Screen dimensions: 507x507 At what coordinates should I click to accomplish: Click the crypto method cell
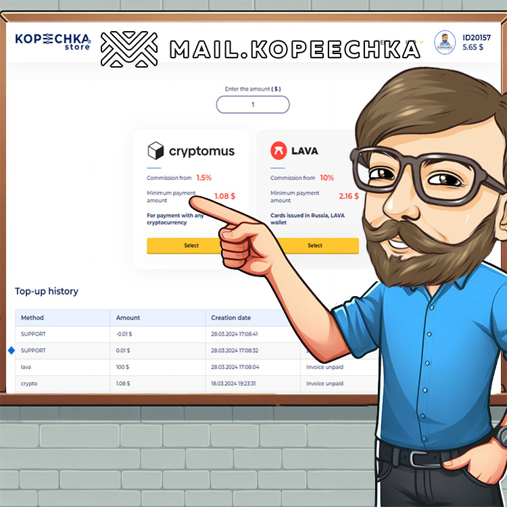point(29,383)
